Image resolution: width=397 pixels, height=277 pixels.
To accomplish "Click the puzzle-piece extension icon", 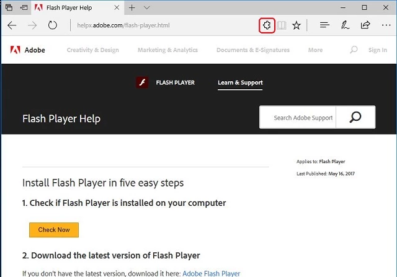I will (x=267, y=25).
